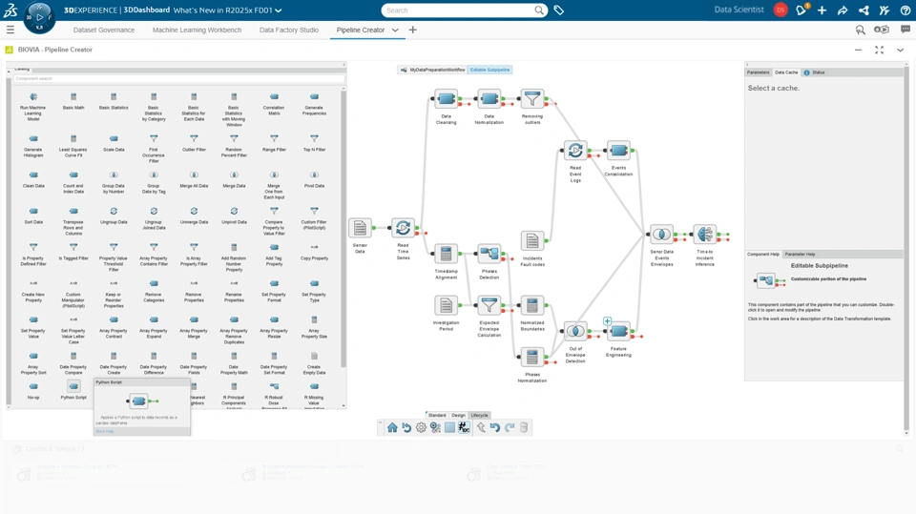Click the add plus icon in top bar
Screen dimensions: 916x514
coord(822,10)
